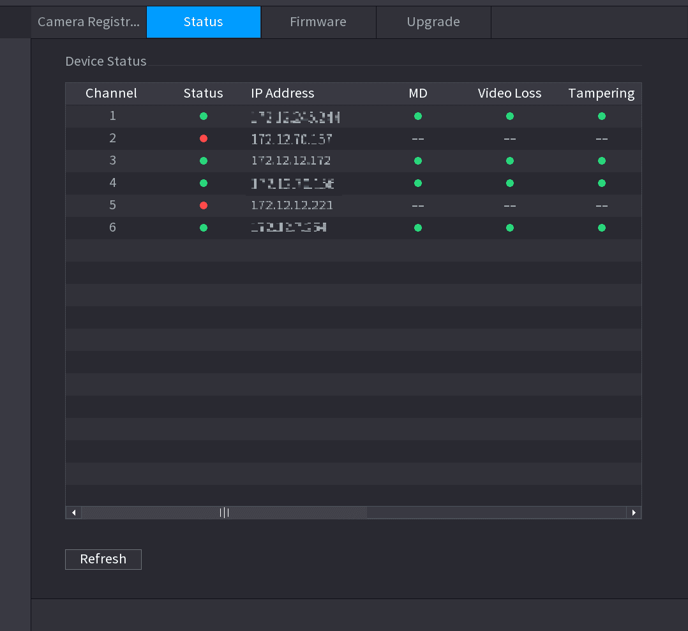This screenshot has width=688, height=631.
Task: Click the left arrow of horizontal scrollbar
Action: [x=73, y=512]
